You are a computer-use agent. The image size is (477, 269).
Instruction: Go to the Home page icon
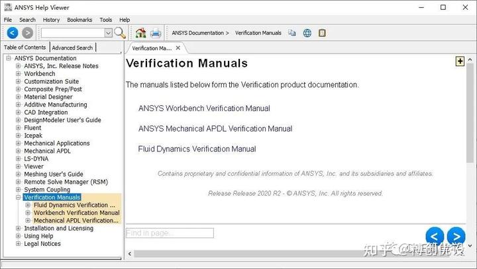140,33
